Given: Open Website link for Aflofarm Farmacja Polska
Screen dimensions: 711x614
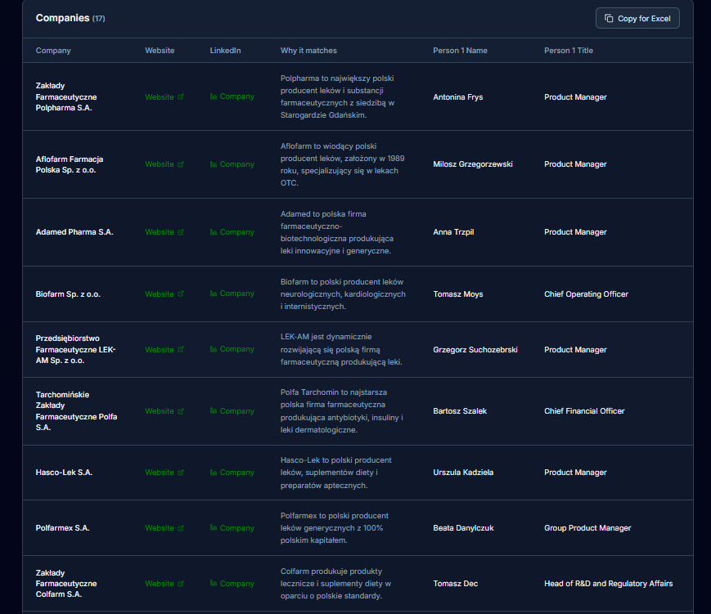Looking at the screenshot, I should [164, 164].
